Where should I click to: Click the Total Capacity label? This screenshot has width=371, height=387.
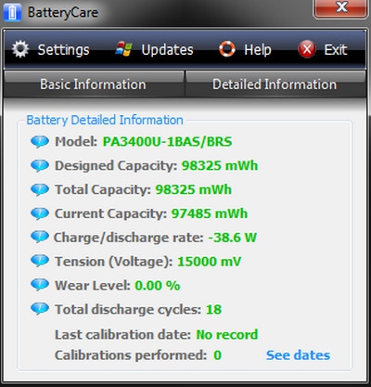click(x=103, y=189)
